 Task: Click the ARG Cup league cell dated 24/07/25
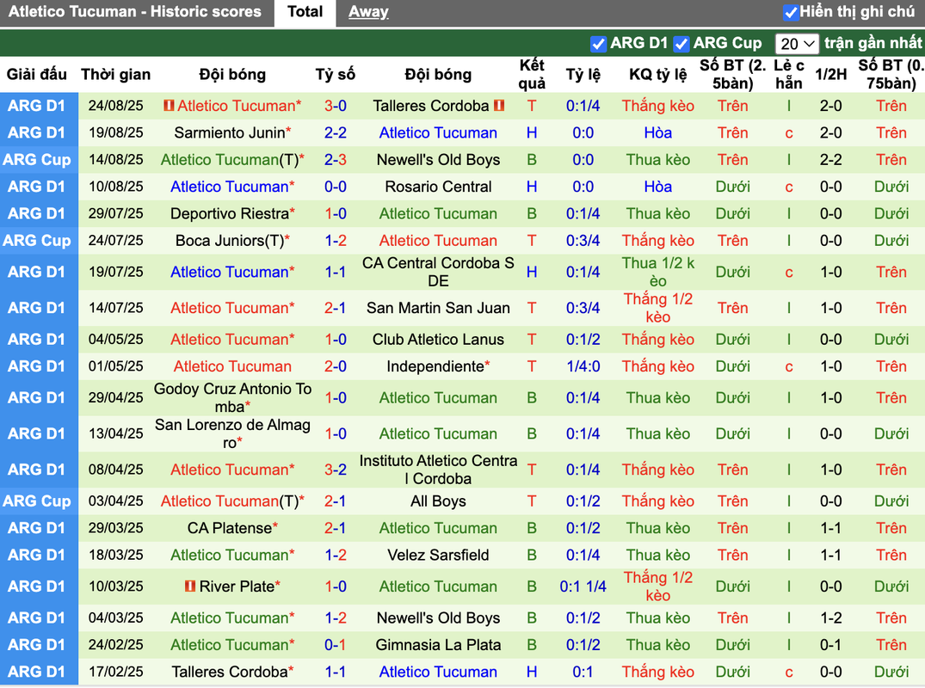[37, 241]
